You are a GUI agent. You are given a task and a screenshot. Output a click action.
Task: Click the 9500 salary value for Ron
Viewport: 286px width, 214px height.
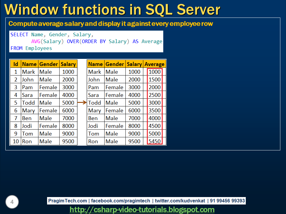click(68, 141)
